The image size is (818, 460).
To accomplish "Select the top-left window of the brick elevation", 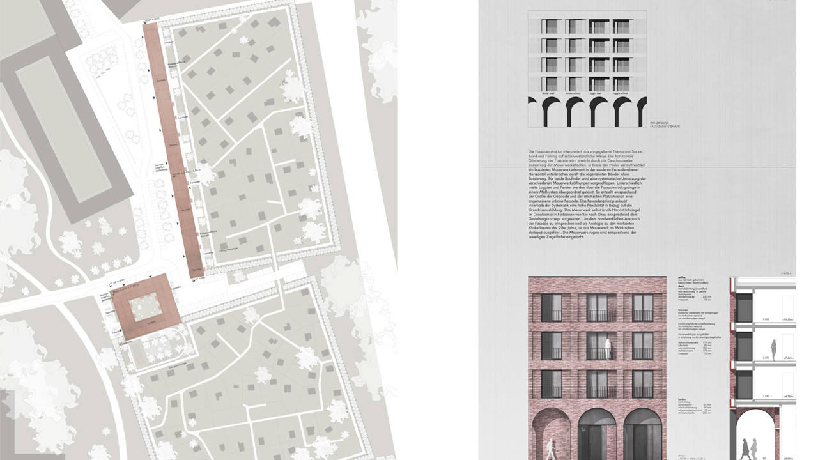I will point(552,307).
